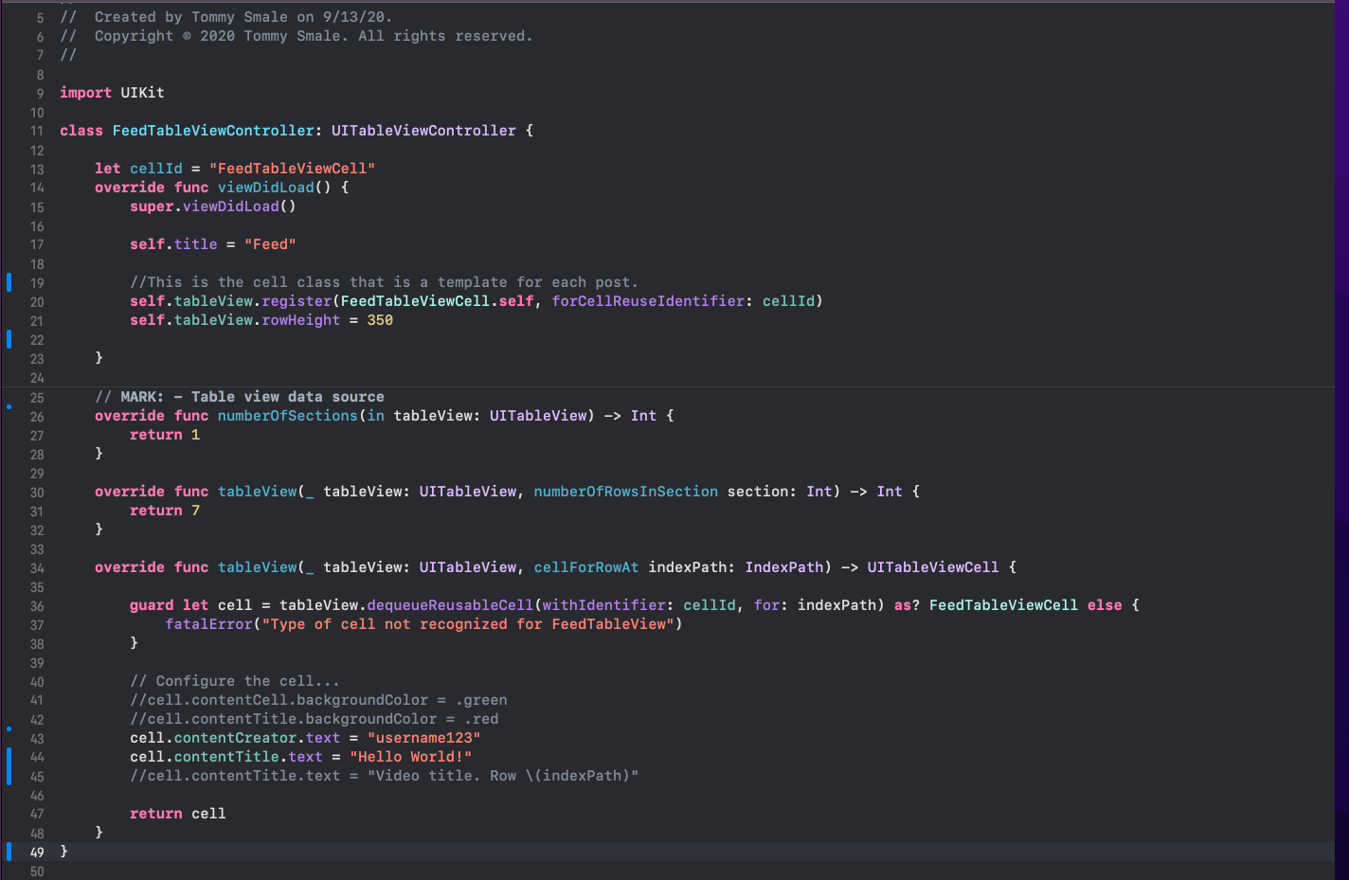Viewport: 1349px width, 880px height.
Task: Select the return value 7 on line 31
Action: coord(197,510)
